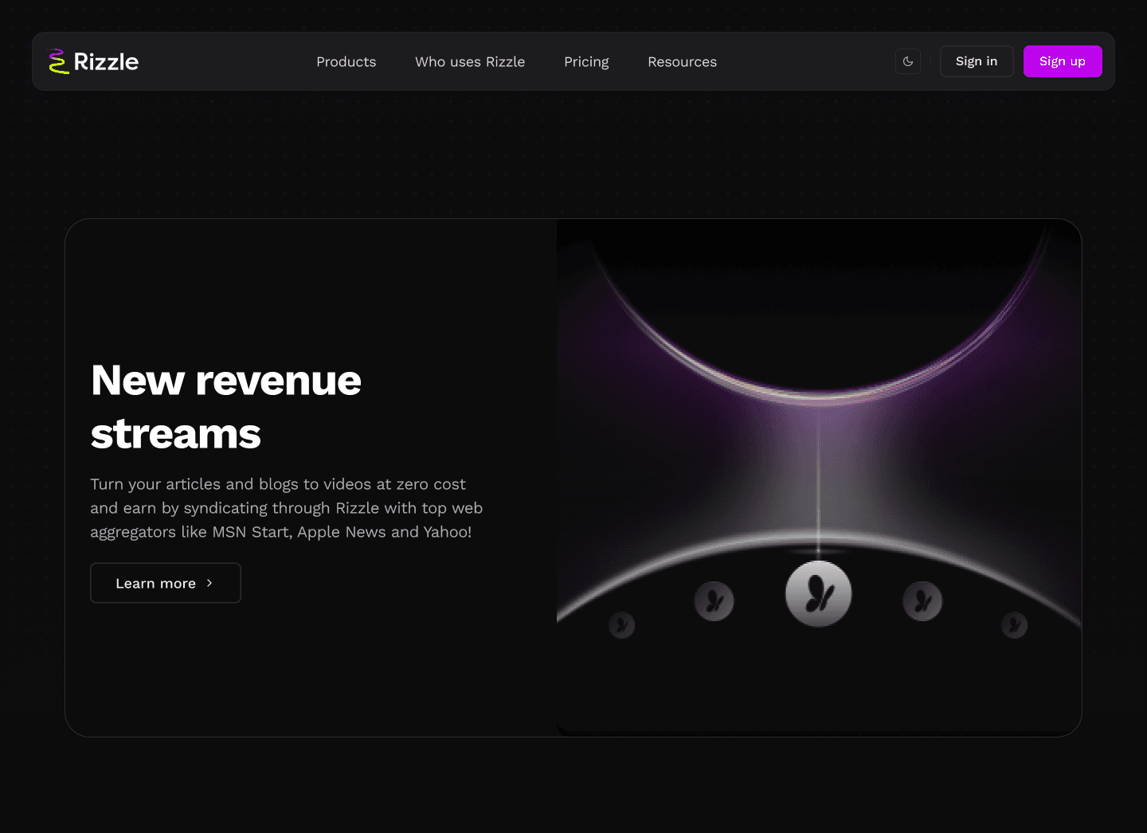Image resolution: width=1147 pixels, height=833 pixels.
Task: Click the 'New revenue streams' heading
Action: coord(226,407)
